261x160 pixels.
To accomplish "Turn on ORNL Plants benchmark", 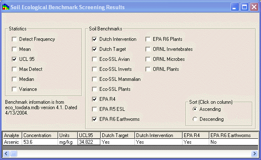I will point(148,69).
